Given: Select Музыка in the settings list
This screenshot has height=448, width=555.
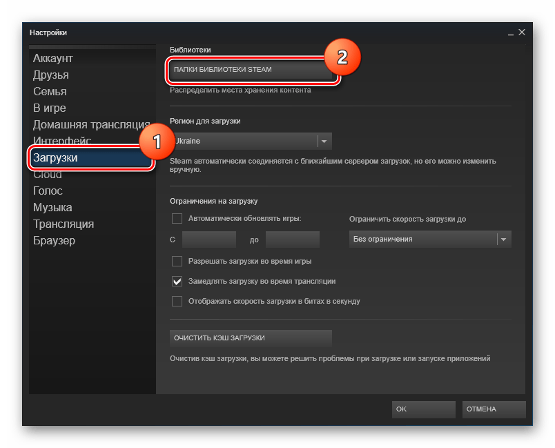Looking at the screenshot, I should pyautogui.click(x=52, y=208).
